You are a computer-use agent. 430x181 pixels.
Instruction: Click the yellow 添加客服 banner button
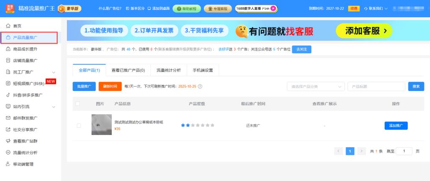(x=364, y=31)
